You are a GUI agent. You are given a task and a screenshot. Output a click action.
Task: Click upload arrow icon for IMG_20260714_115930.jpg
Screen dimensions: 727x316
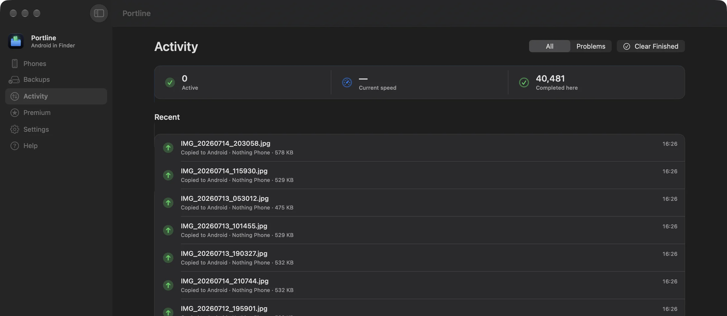click(168, 175)
